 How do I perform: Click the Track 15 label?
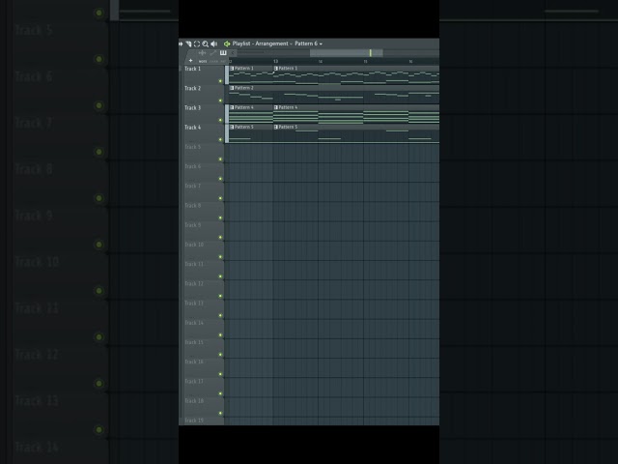pyautogui.click(x=194, y=342)
